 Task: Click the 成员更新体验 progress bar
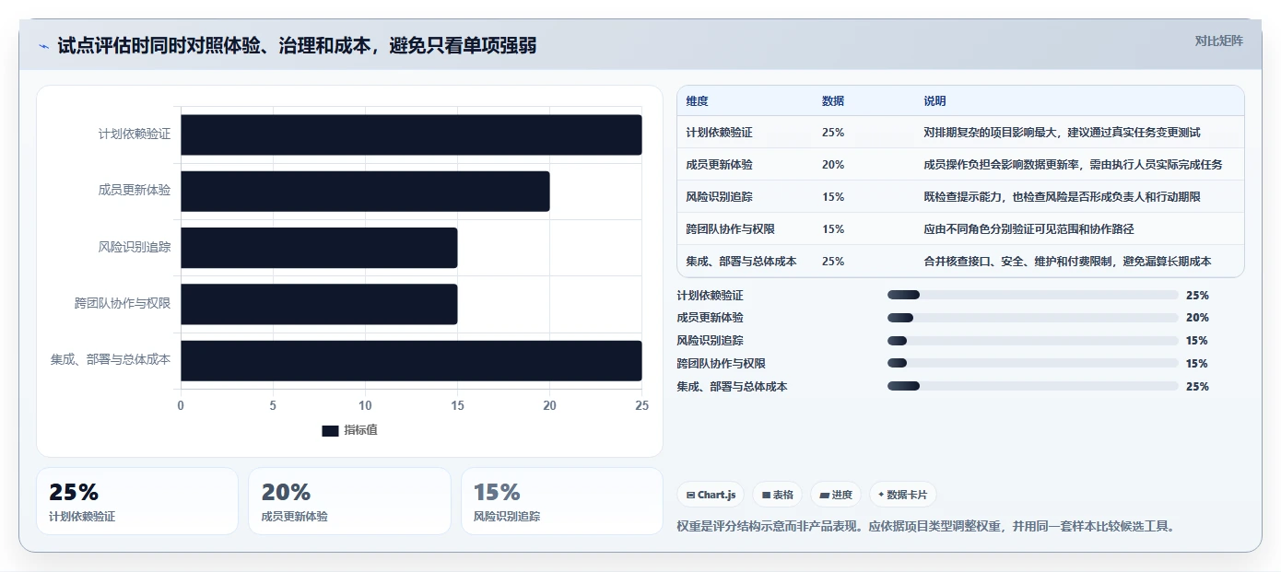click(x=1032, y=318)
